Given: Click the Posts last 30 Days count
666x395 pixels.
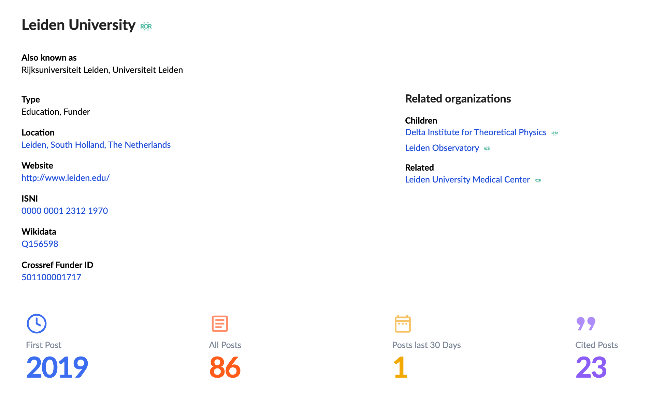Looking at the screenshot, I should (x=401, y=367).
